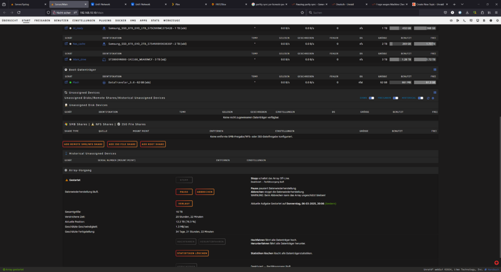Click the notifications bell icon

[497, 21]
